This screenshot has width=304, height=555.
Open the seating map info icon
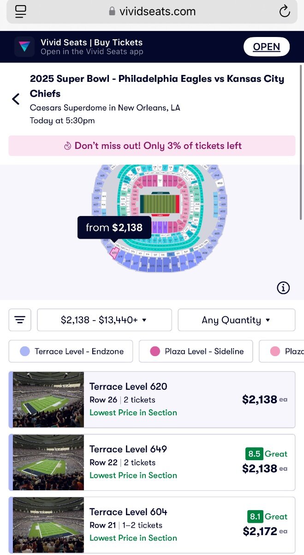tap(283, 288)
